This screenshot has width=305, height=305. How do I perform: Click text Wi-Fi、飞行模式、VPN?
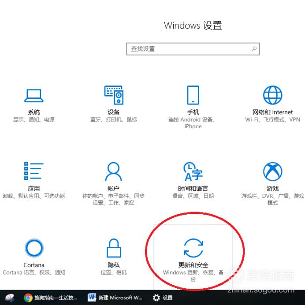pyautogui.click(x=272, y=119)
